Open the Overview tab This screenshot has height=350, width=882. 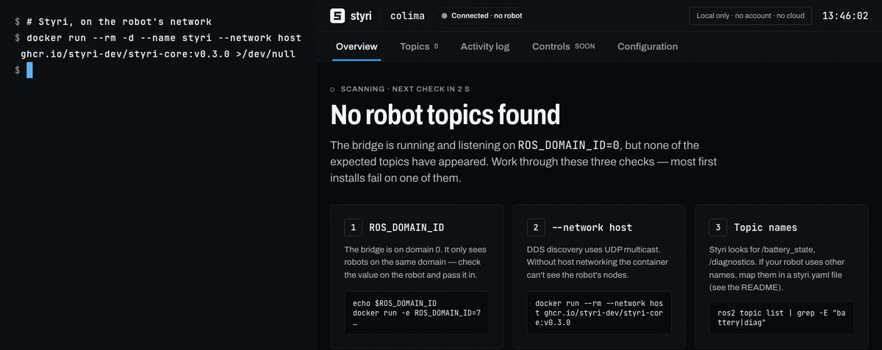[356, 46]
